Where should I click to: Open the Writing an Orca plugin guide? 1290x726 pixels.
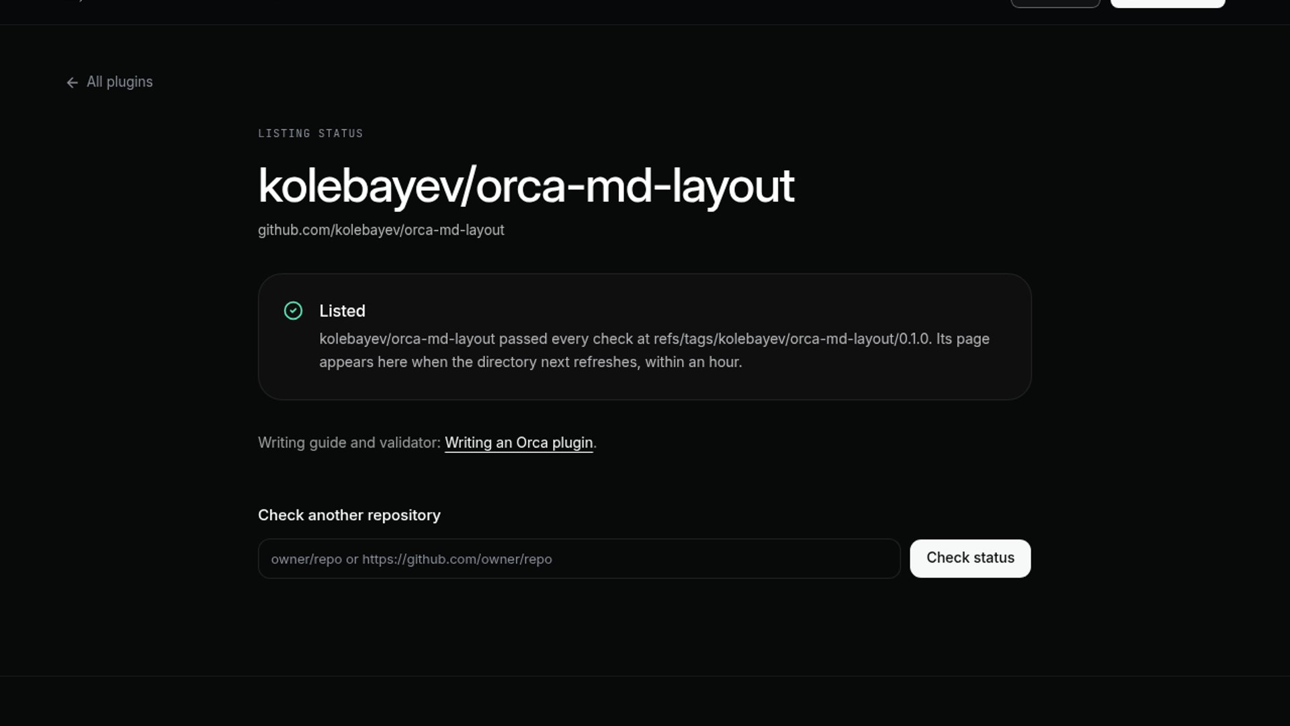pos(519,443)
